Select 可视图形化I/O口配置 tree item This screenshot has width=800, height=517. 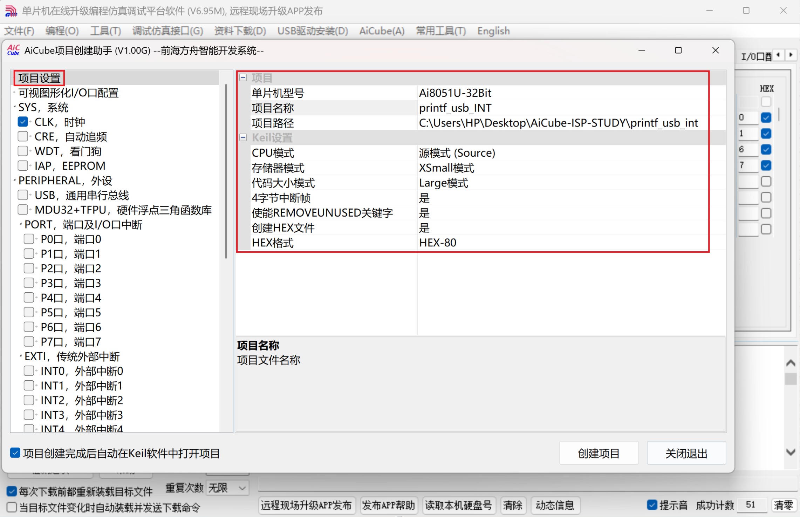point(68,93)
